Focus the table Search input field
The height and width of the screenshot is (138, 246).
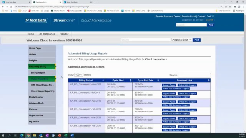(194, 75)
